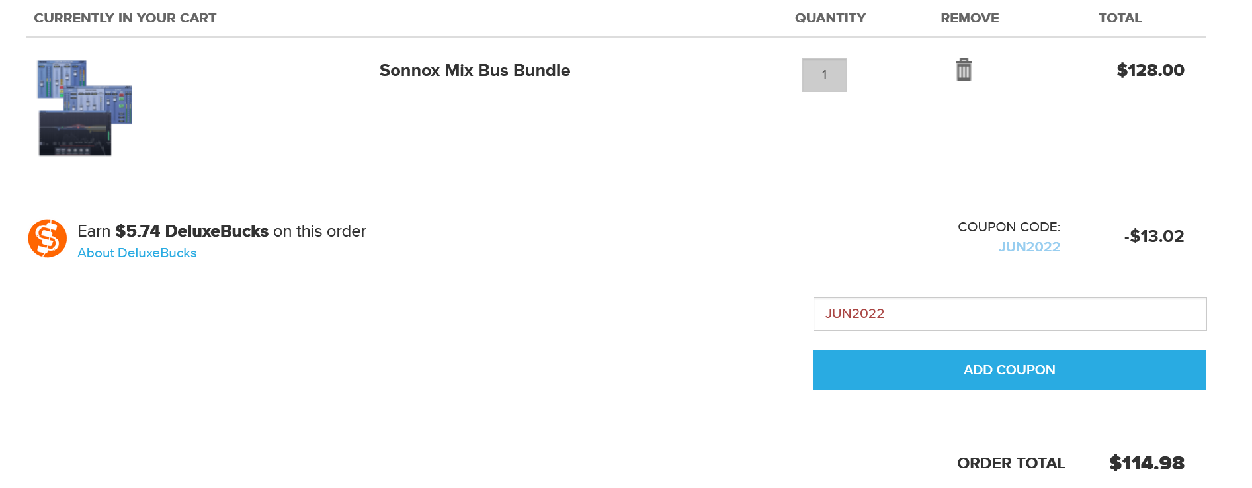
Task: Focus the quantity field showing 1
Action: pyautogui.click(x=824, y=75)
